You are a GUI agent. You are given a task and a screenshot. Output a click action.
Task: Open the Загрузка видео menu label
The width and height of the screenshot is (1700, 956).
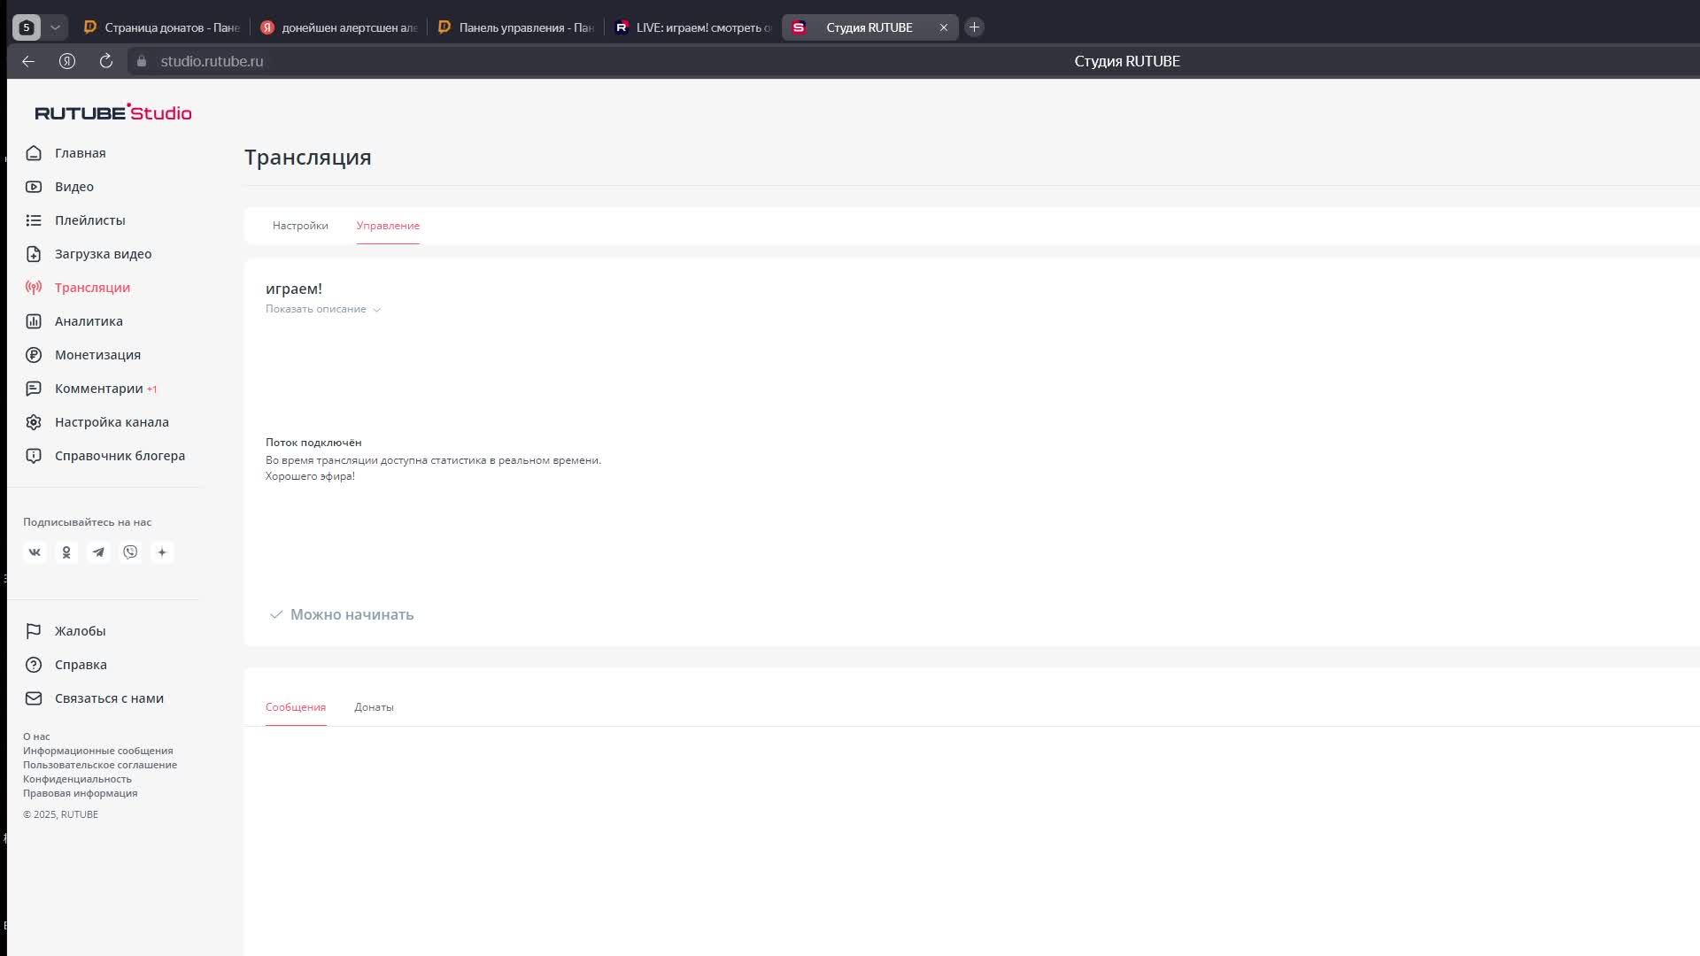click(104, 254)
